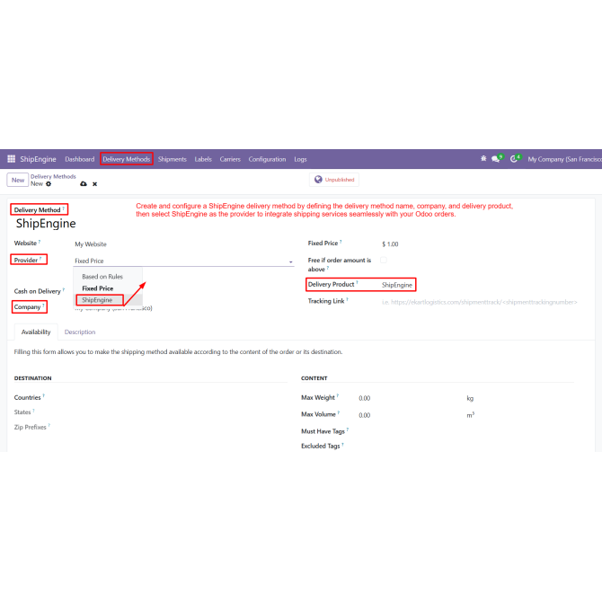Toggle the Unpublished website status
Screen dimensions: 602x602
tap(334, 180)
